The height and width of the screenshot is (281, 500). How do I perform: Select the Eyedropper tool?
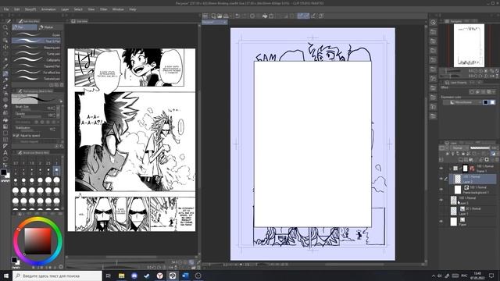click(x=5, y=66)
